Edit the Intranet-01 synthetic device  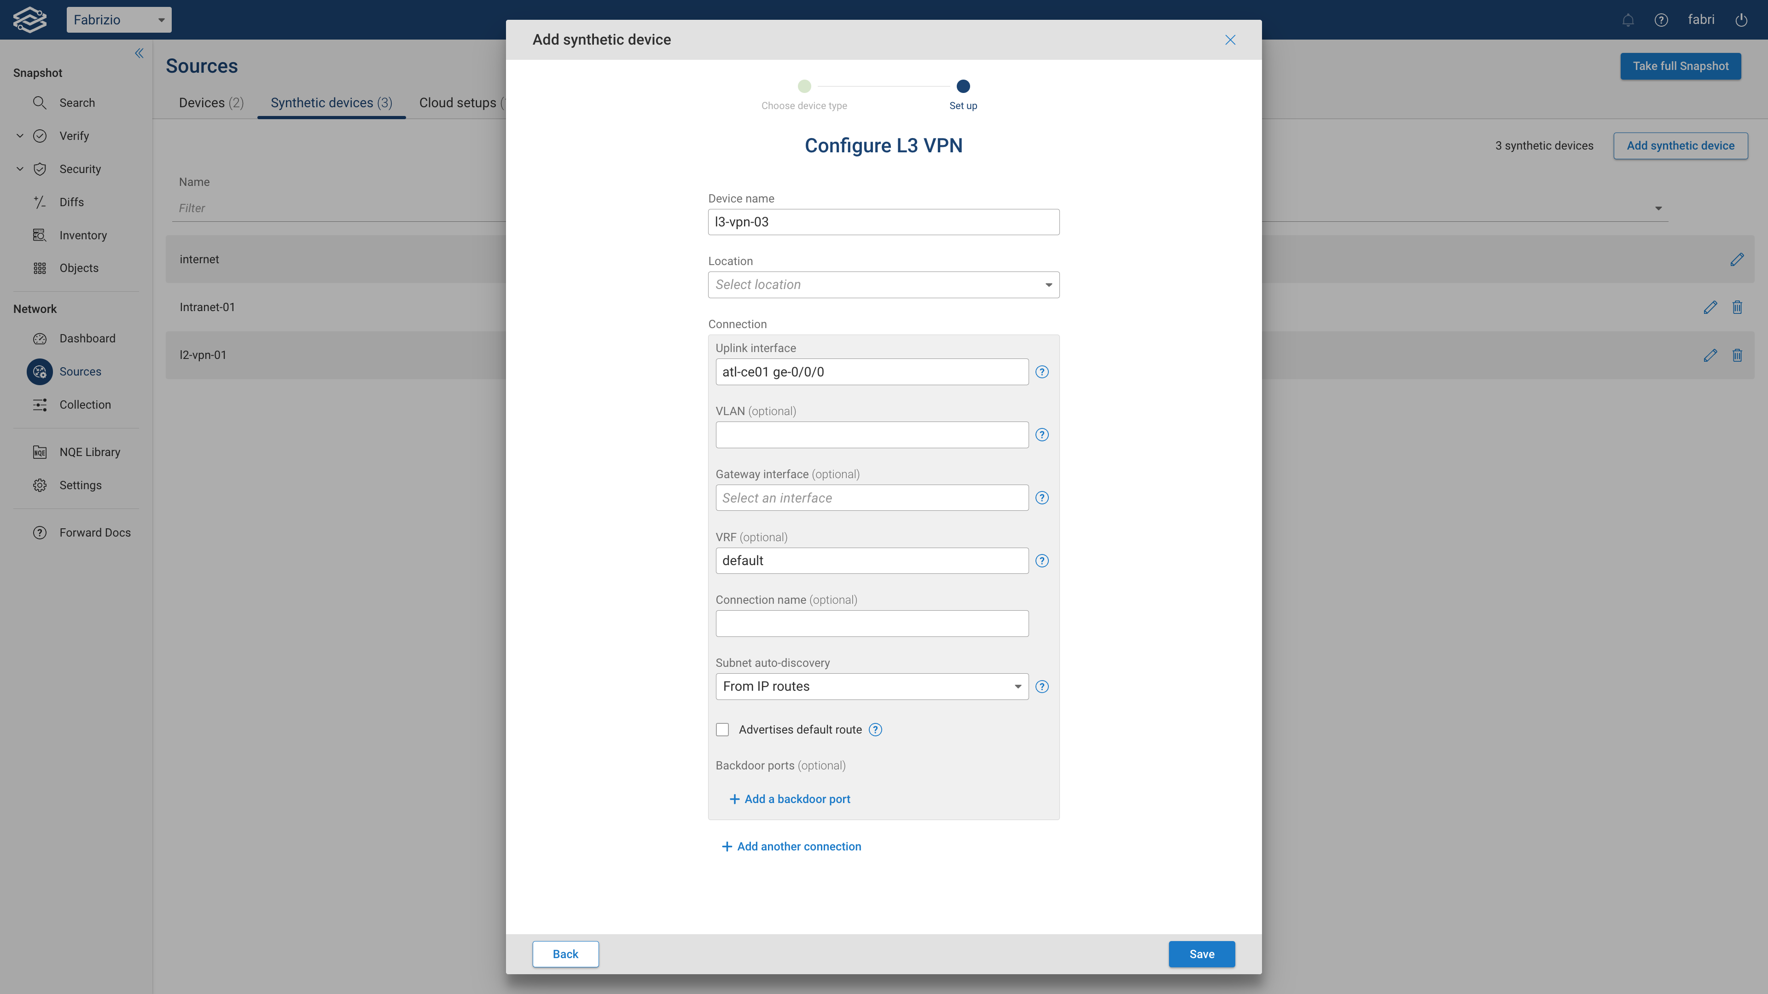[1710, 307]
